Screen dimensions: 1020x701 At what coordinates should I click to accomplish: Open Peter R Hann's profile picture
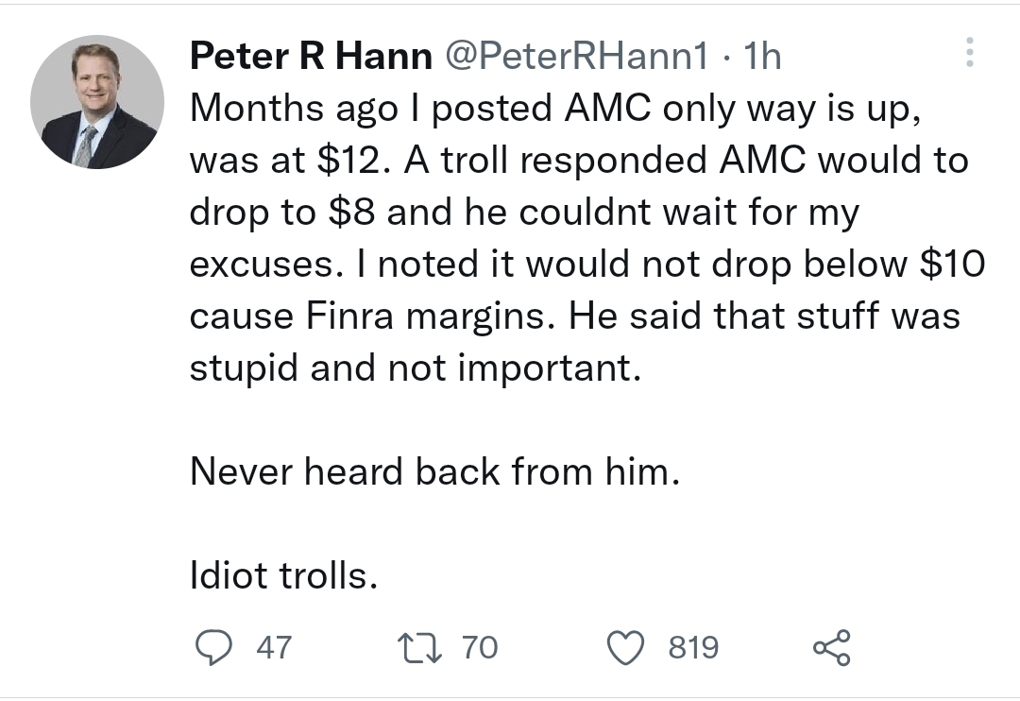point(97,102)
